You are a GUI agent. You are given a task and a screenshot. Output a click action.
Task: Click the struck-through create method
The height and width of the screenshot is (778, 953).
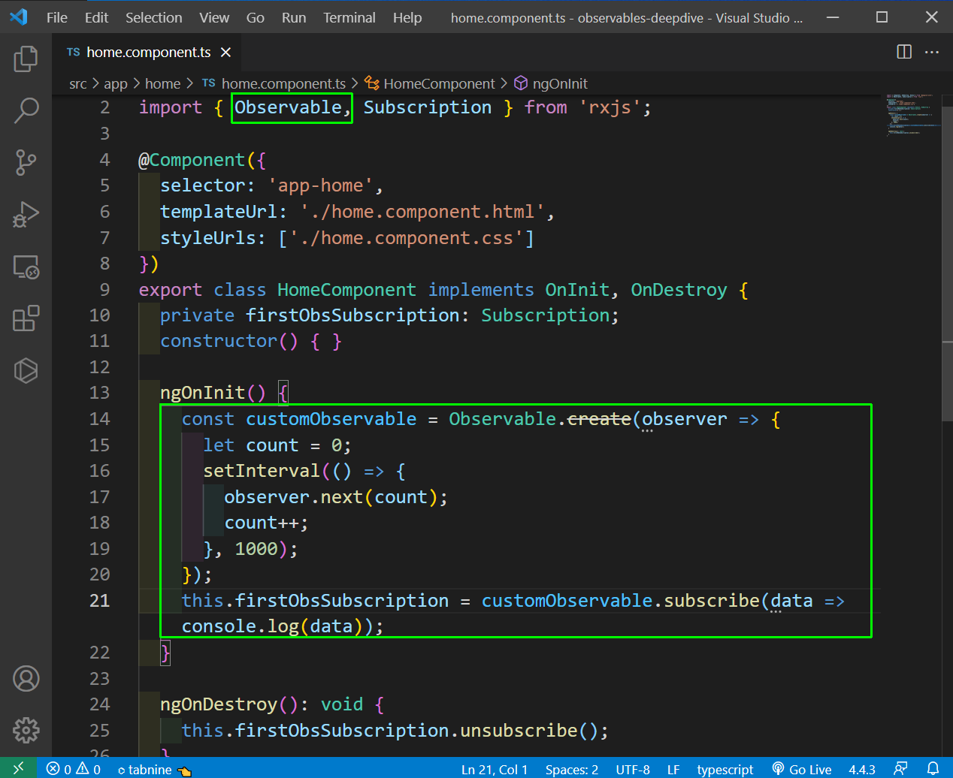[x=599, y=419]
